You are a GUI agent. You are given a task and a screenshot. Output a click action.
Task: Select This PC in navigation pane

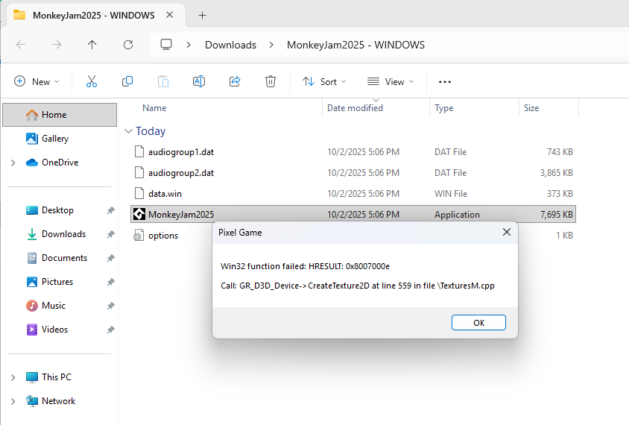pos(56,377)
